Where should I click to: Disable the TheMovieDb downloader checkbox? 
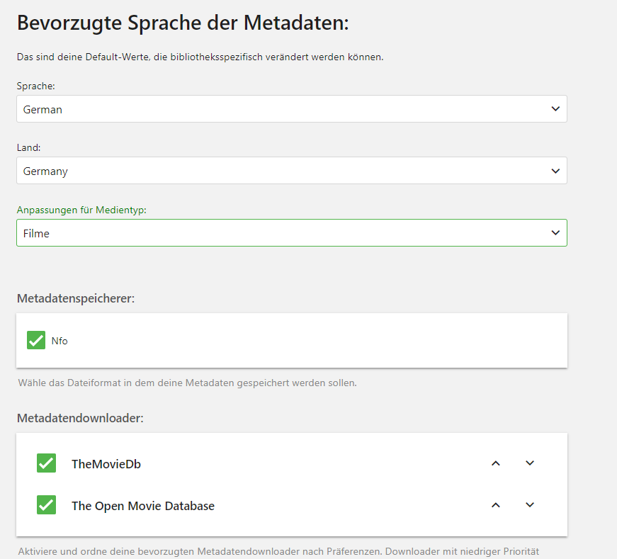47,463
